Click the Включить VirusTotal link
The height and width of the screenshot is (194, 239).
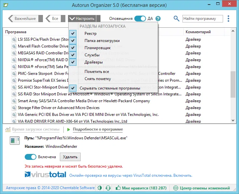(183, 175)
